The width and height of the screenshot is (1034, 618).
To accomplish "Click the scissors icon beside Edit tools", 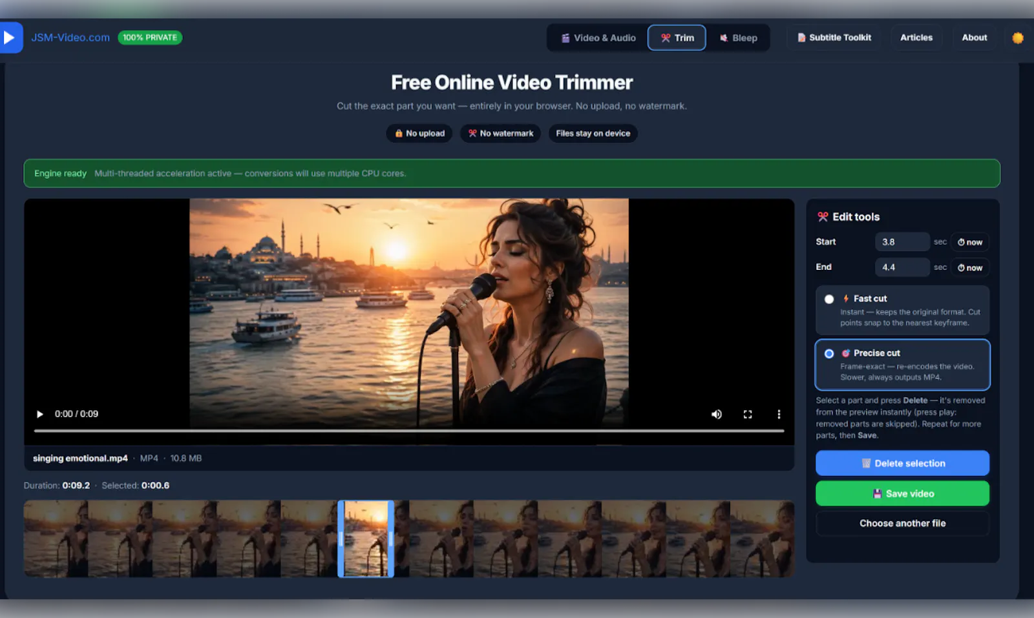I will point(823,217).
